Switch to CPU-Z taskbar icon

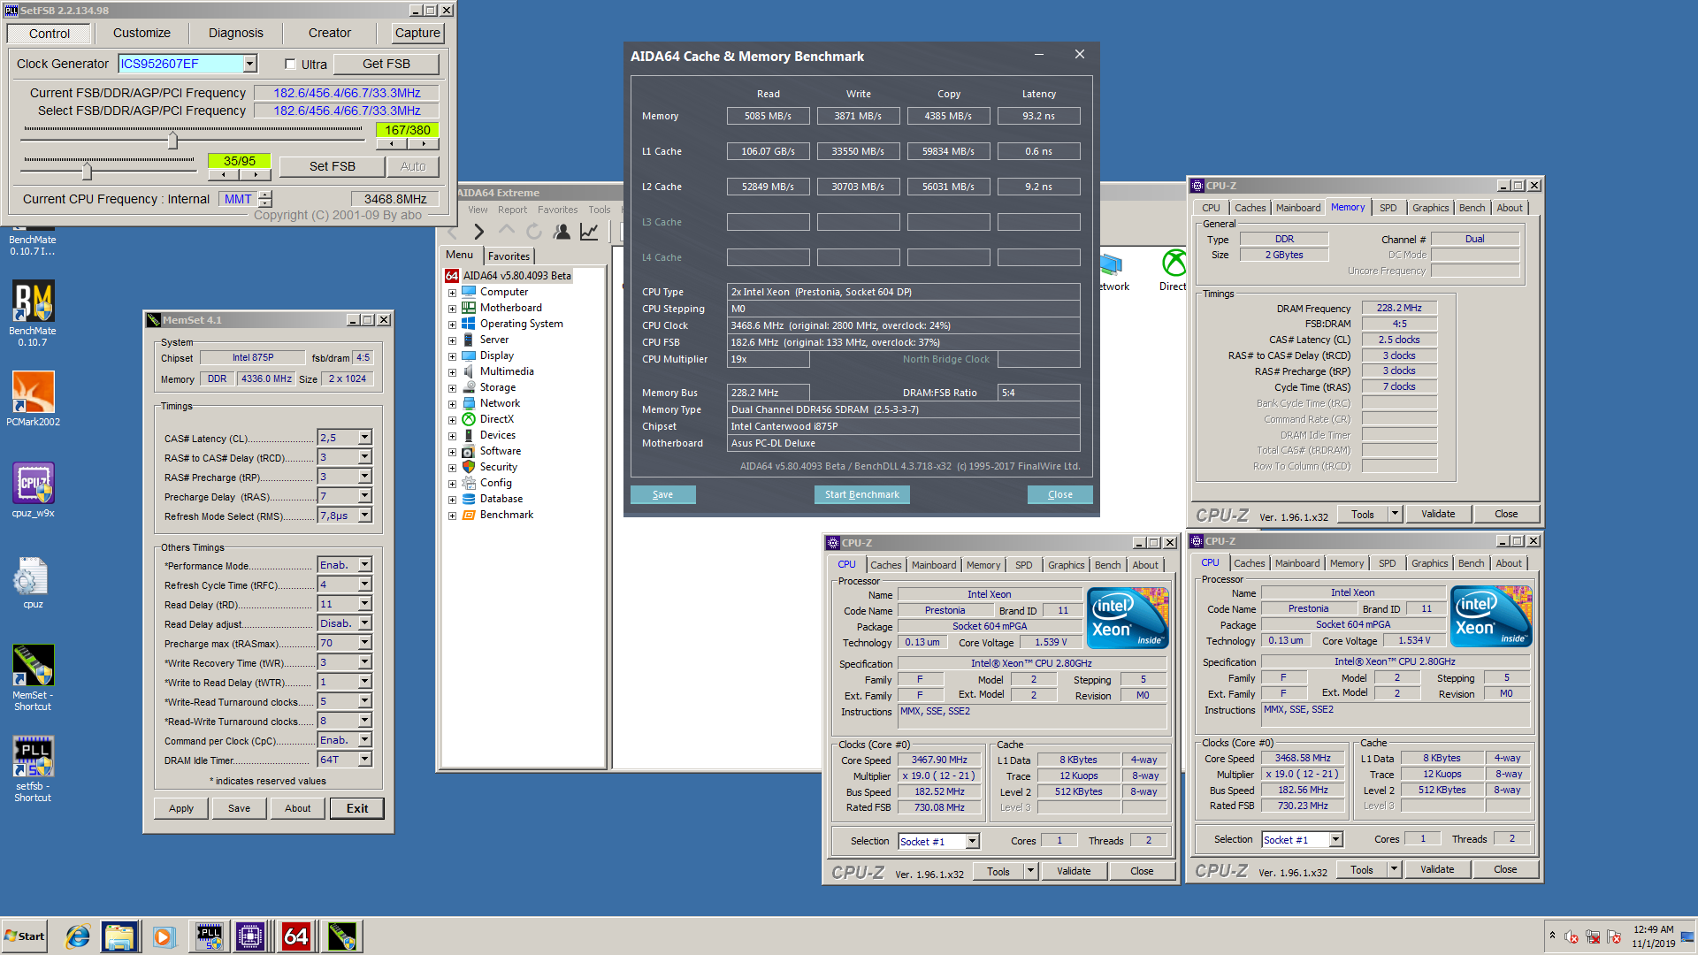(250, 936)
